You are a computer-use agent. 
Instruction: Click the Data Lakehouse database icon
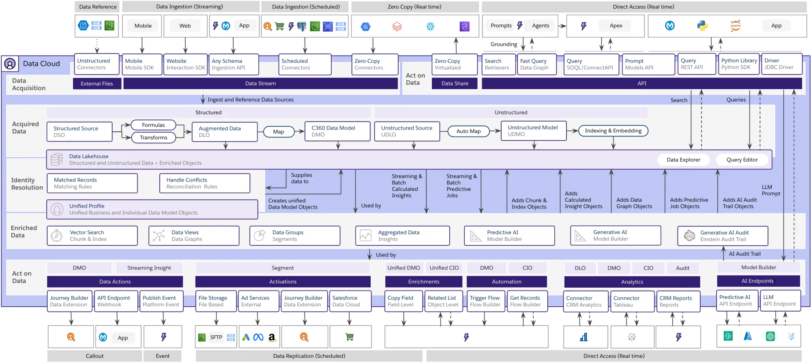[57, 159]
